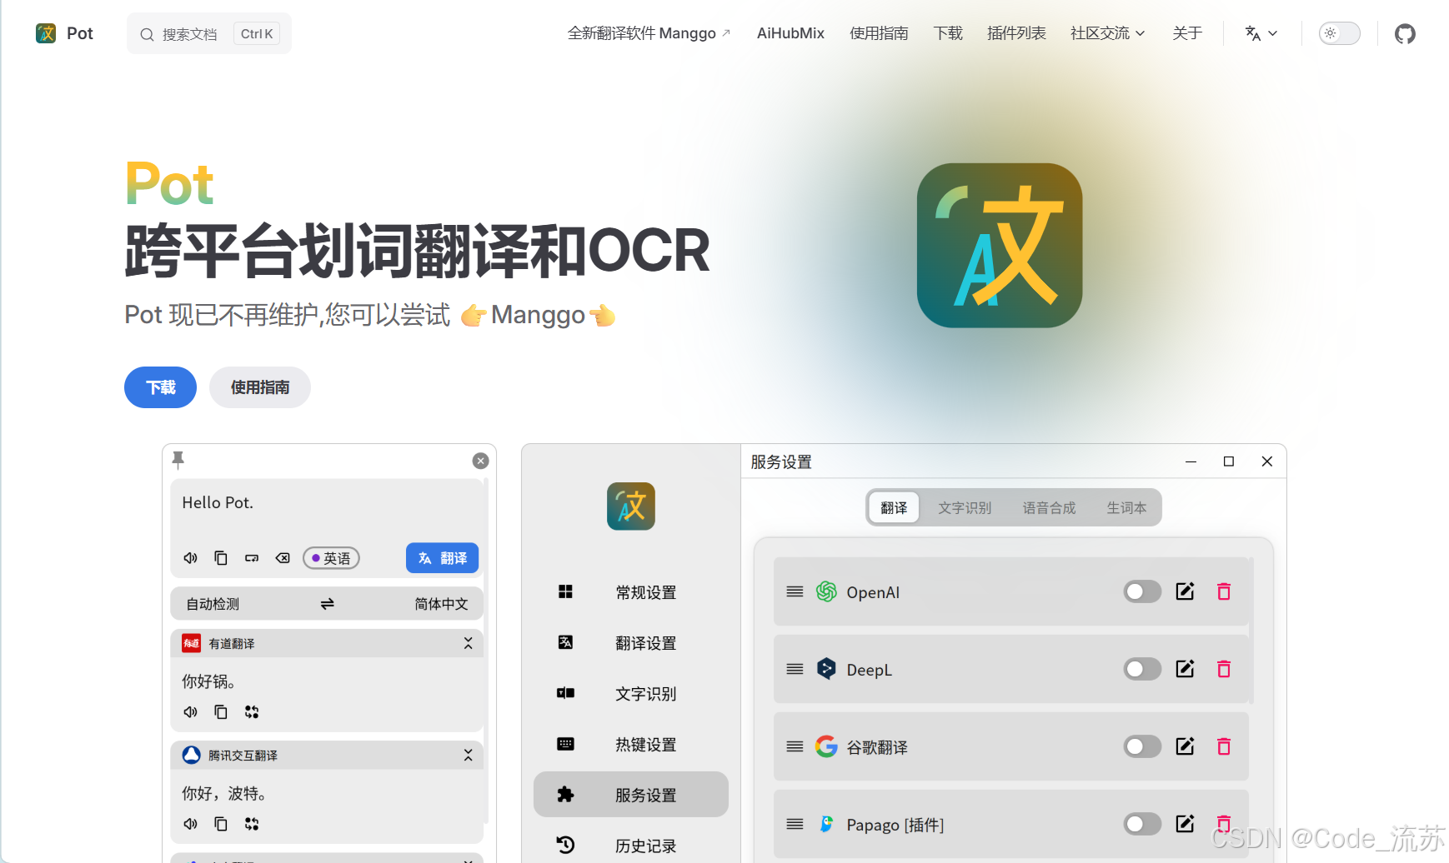Edit the DeepL service
Image resolution: width=1449 pixels, height=863 pixels.
click(x=1185, y=669)
